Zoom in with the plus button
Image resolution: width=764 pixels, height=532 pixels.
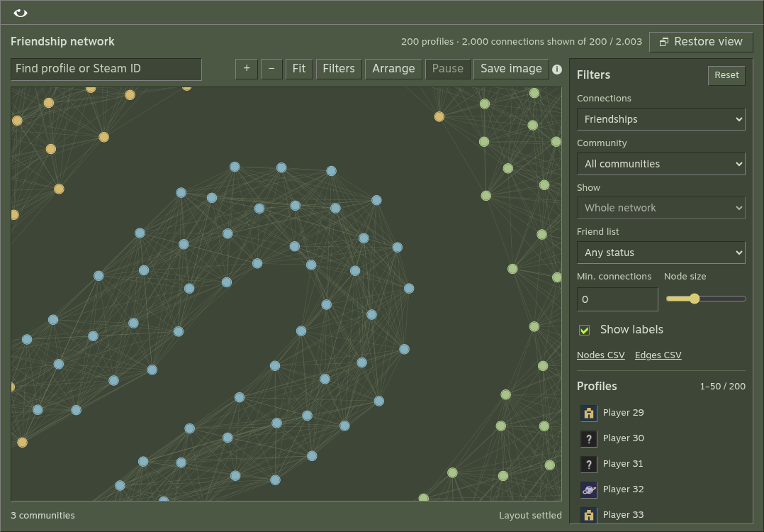point(247,69)
